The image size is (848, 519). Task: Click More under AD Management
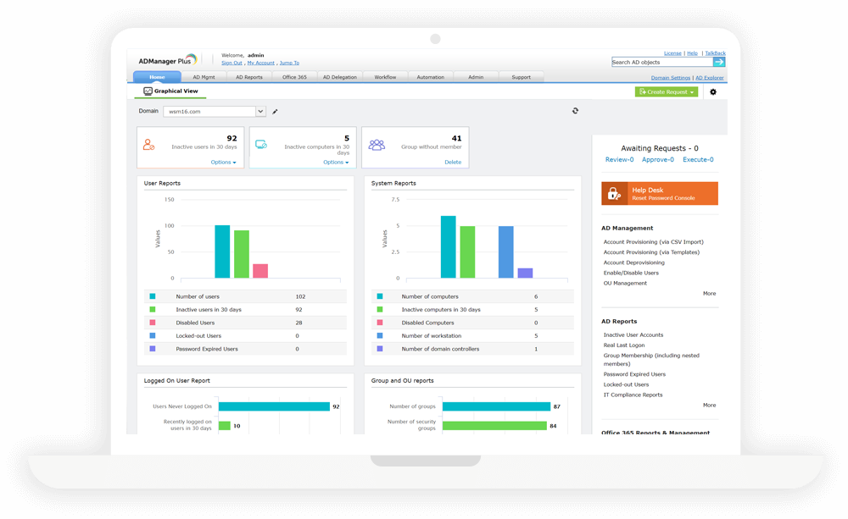(709, 293)
